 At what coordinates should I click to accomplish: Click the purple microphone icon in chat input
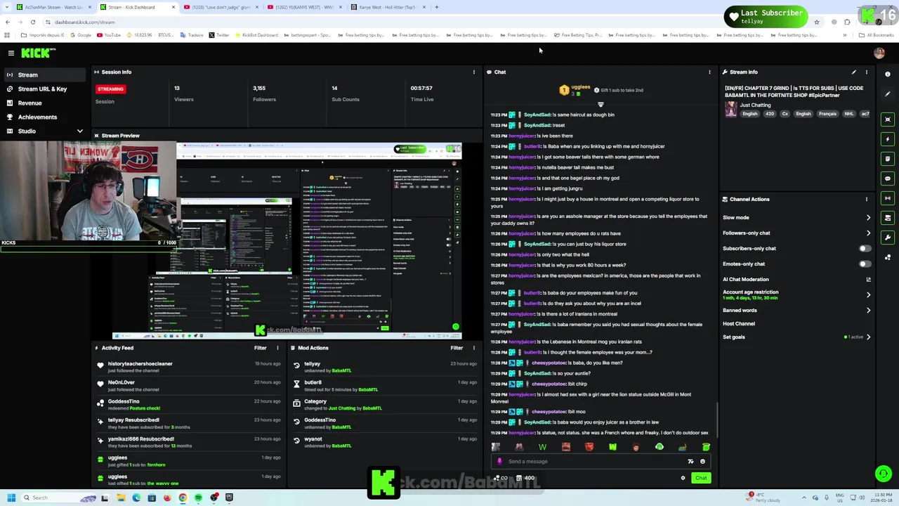point(499,462)
